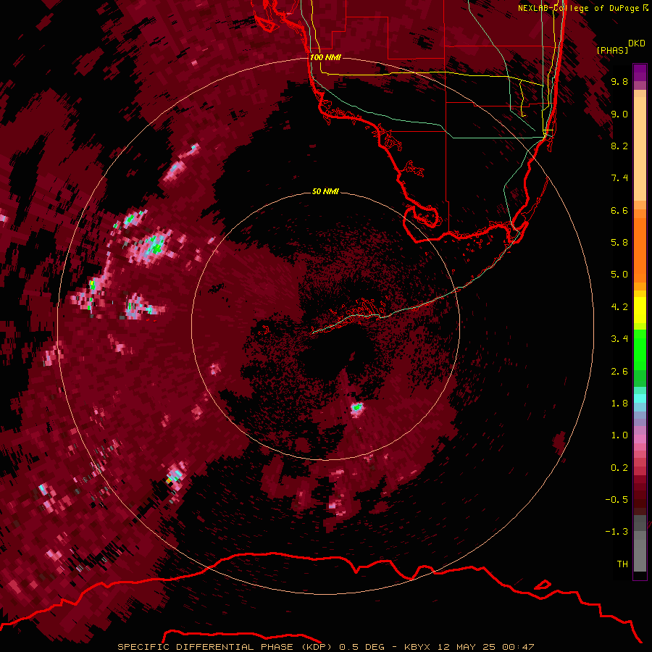The image size is (652, 652).
Task: Click the [PHAS] unit label
Action: coord(612,50)
